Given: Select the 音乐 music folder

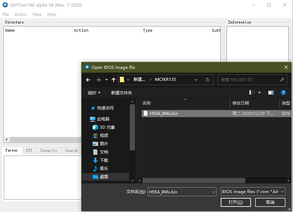Looking at the screenshot, I should pyautogui.click(x=104, y=169).
